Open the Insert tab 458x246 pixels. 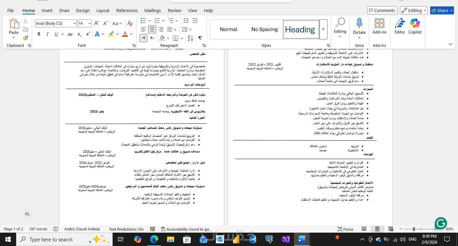[x=47, y=10]
